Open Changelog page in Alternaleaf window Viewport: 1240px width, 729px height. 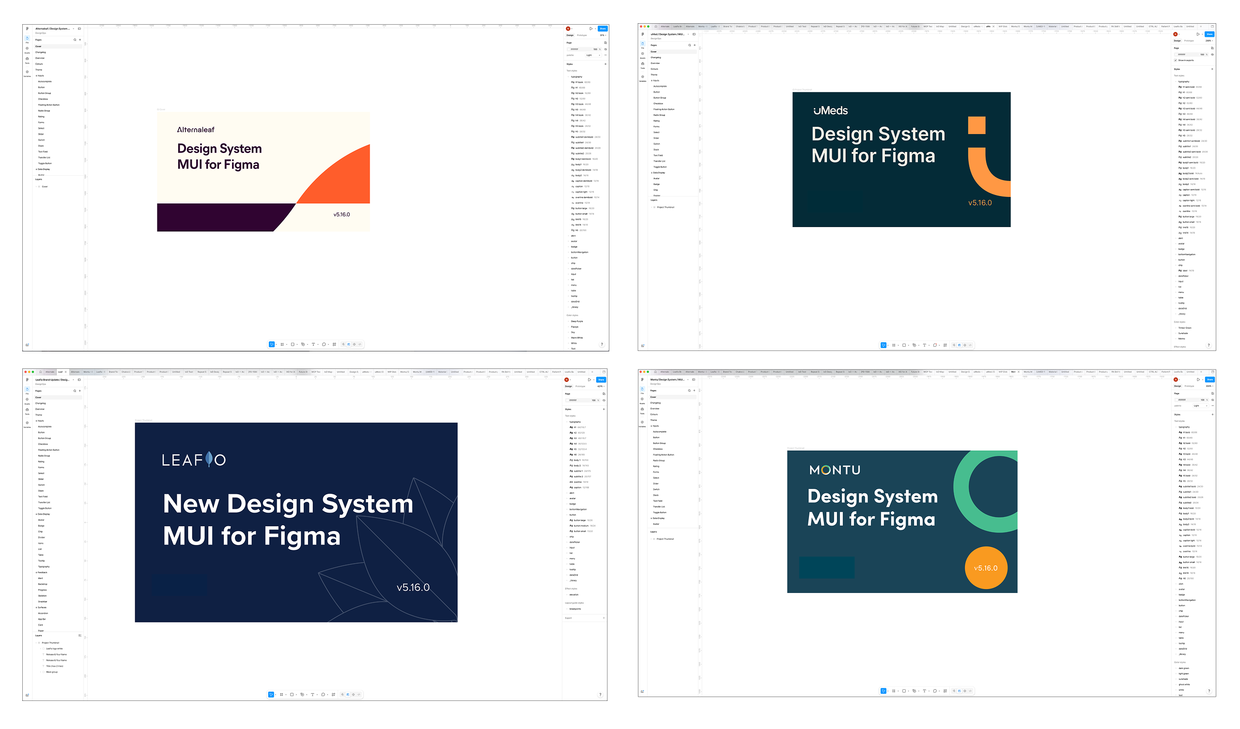point(41,52)
